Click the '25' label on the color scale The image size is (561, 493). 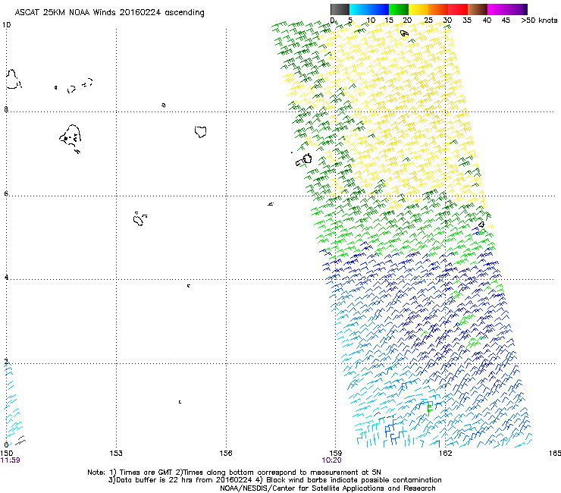tap(428, 20)
